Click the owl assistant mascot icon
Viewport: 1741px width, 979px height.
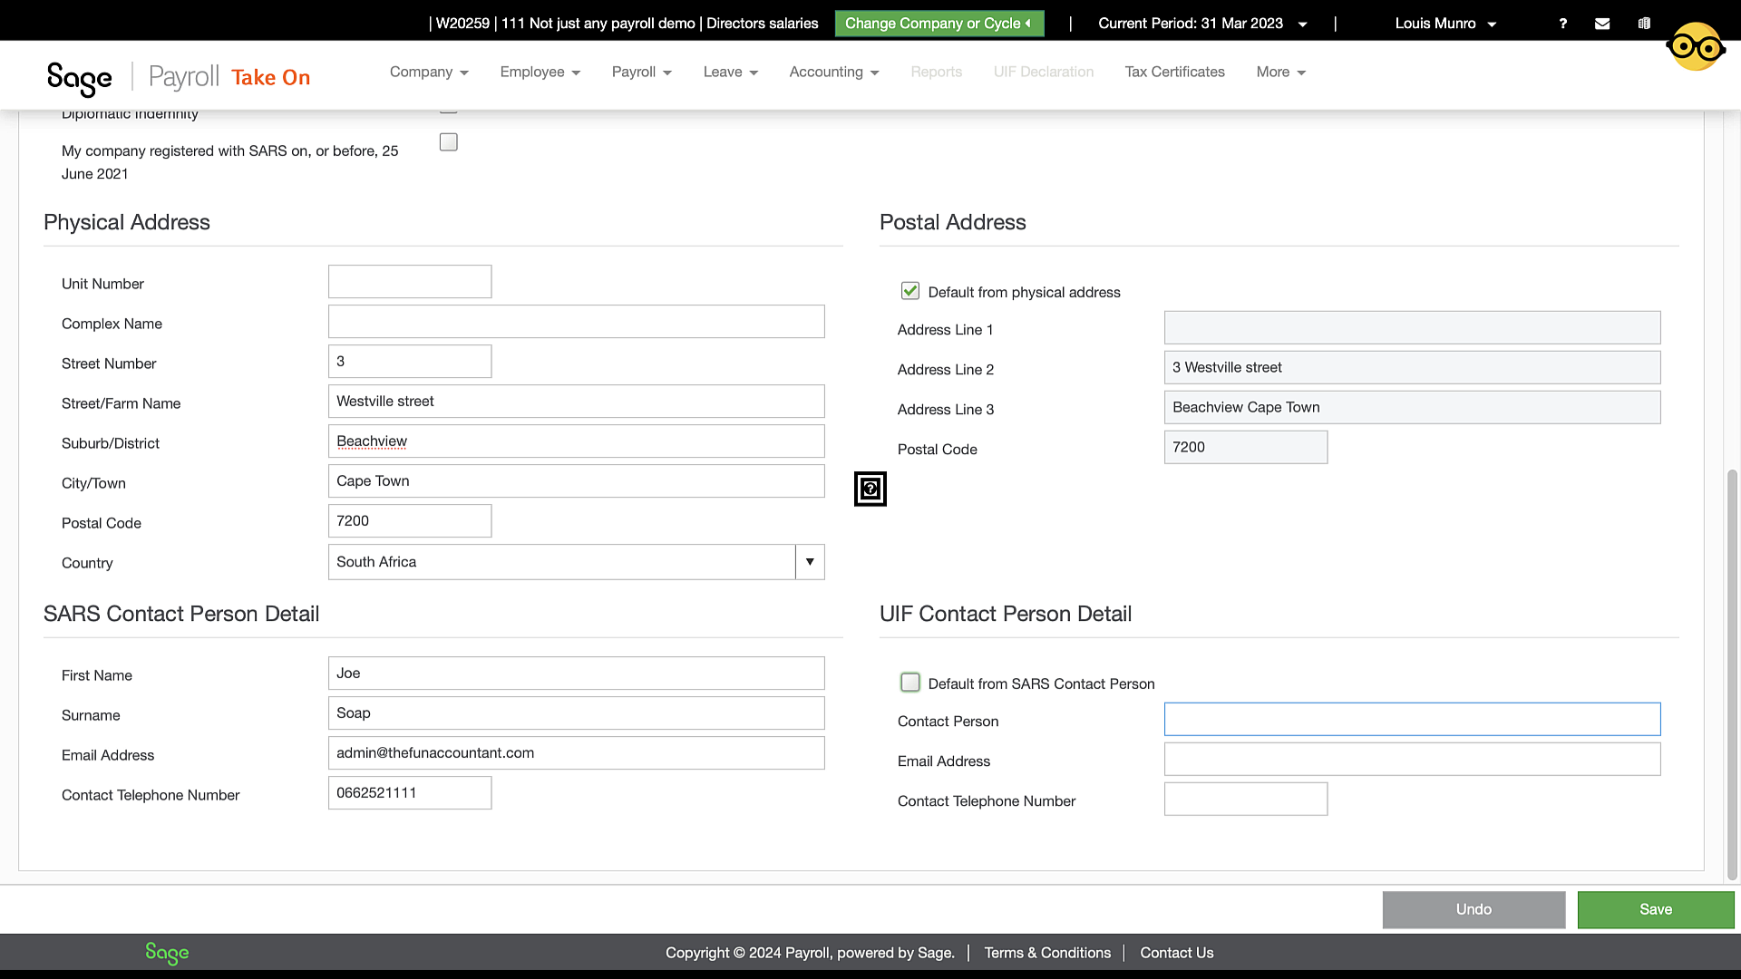click(1696, 47)
